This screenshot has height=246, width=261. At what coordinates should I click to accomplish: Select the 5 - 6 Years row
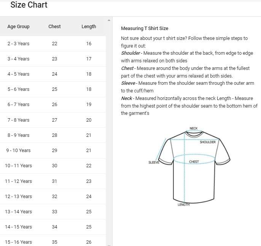[x=53, y=89]
